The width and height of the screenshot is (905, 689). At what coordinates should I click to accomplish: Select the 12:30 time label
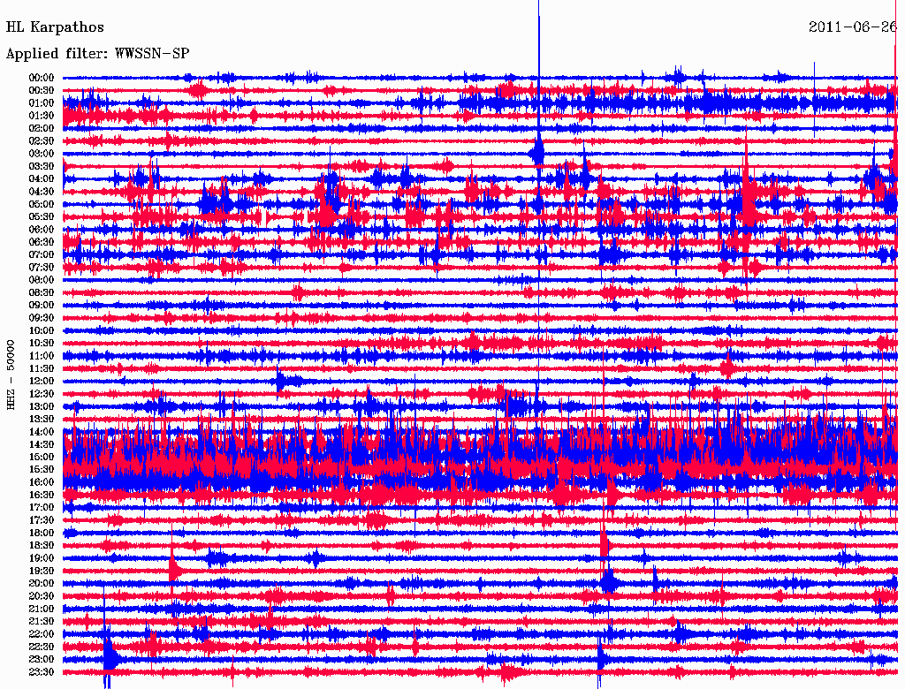click(x=42, y=394)
